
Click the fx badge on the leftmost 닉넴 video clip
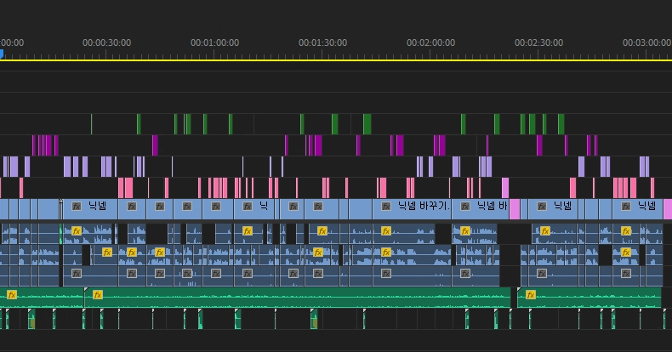point(77,206)
